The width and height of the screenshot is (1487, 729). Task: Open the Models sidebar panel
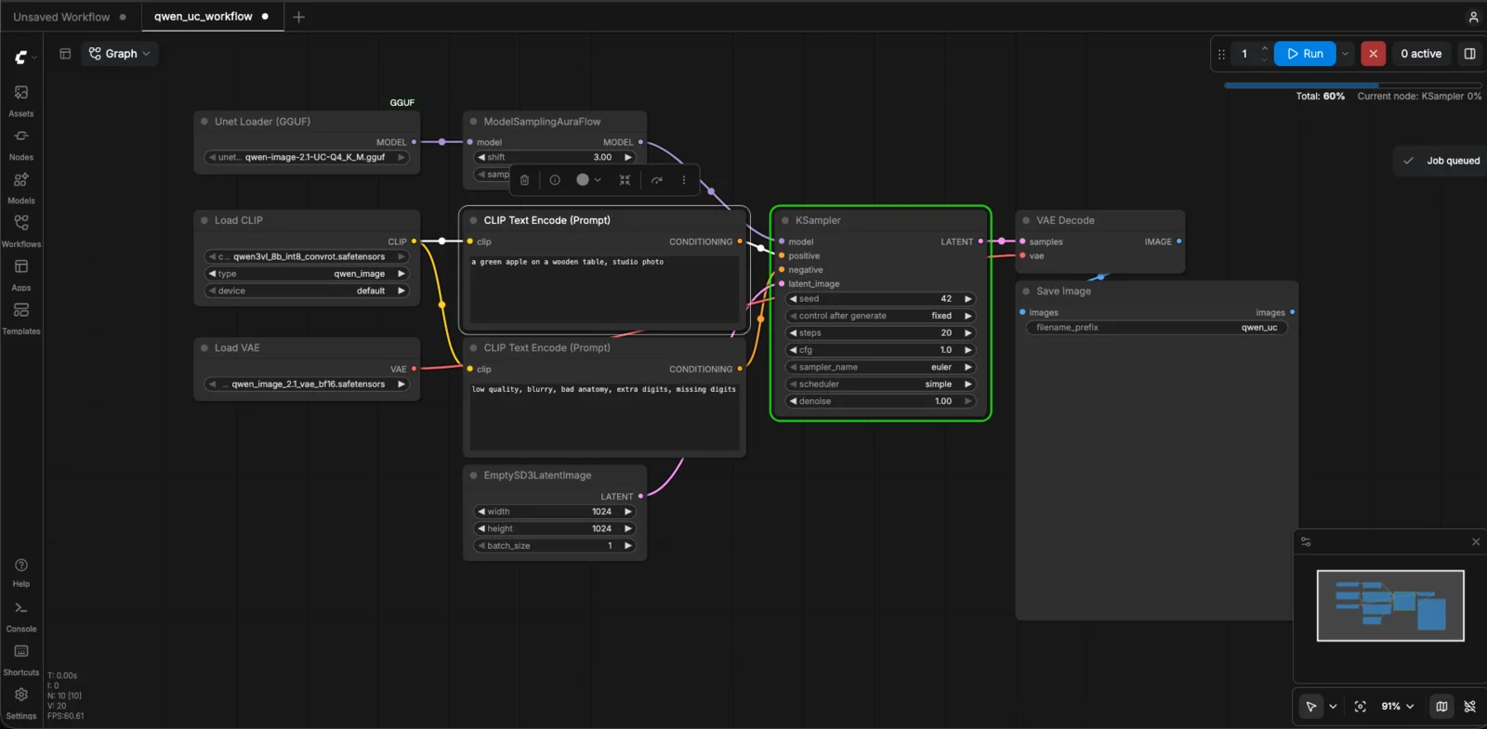pyautogui.click(x=21, y=189)
